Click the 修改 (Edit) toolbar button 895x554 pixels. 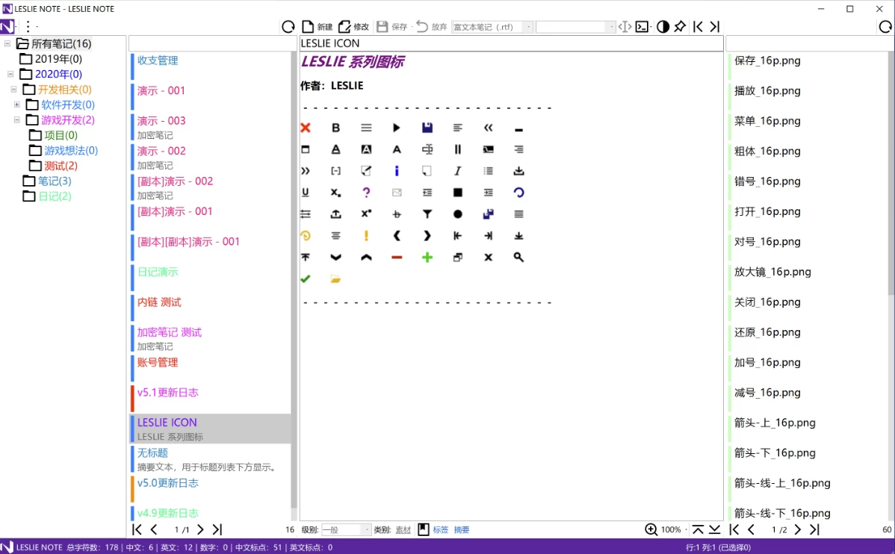(x=353, y=27)
